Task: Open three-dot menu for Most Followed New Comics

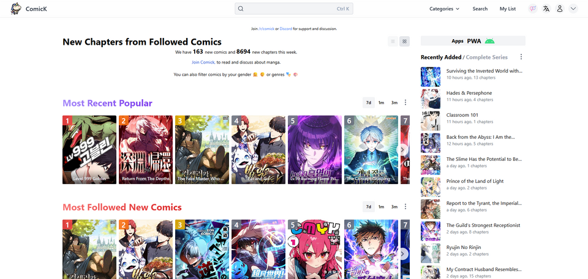Action: 405,206
